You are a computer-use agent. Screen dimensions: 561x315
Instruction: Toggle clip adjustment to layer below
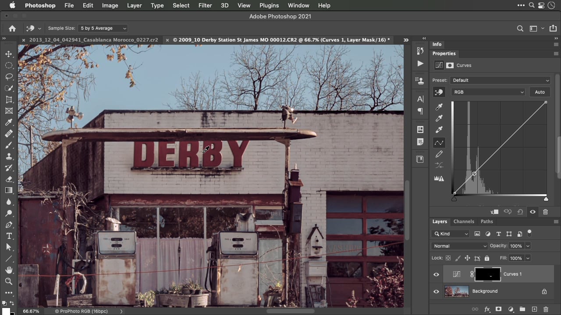coord(494,212)
